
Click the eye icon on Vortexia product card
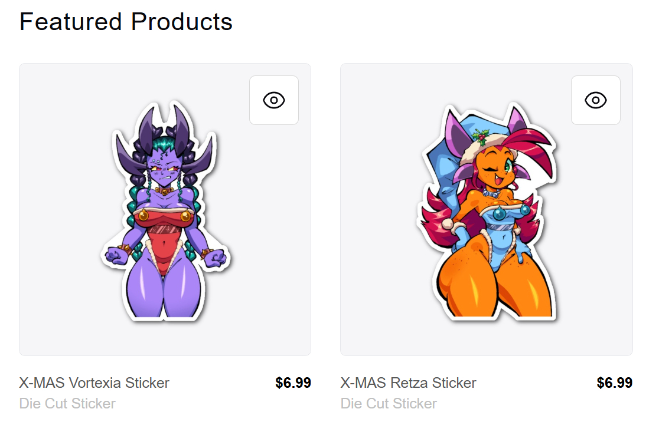[274, 100]
